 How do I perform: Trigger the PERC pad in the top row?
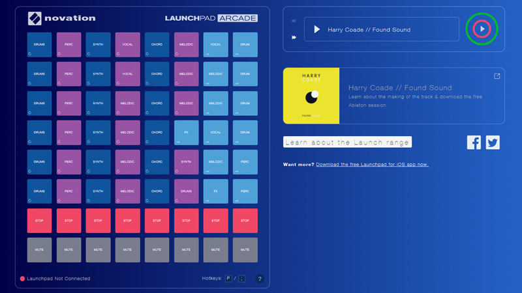[x=69, y=44]
